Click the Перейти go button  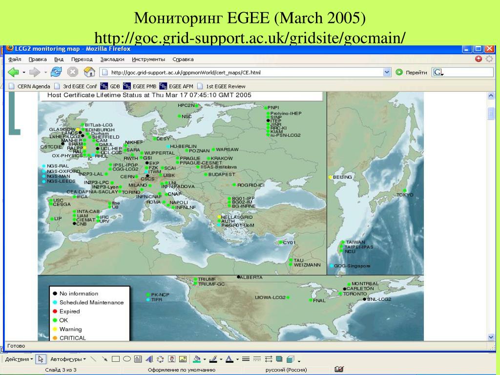click(x=412, y=72)
